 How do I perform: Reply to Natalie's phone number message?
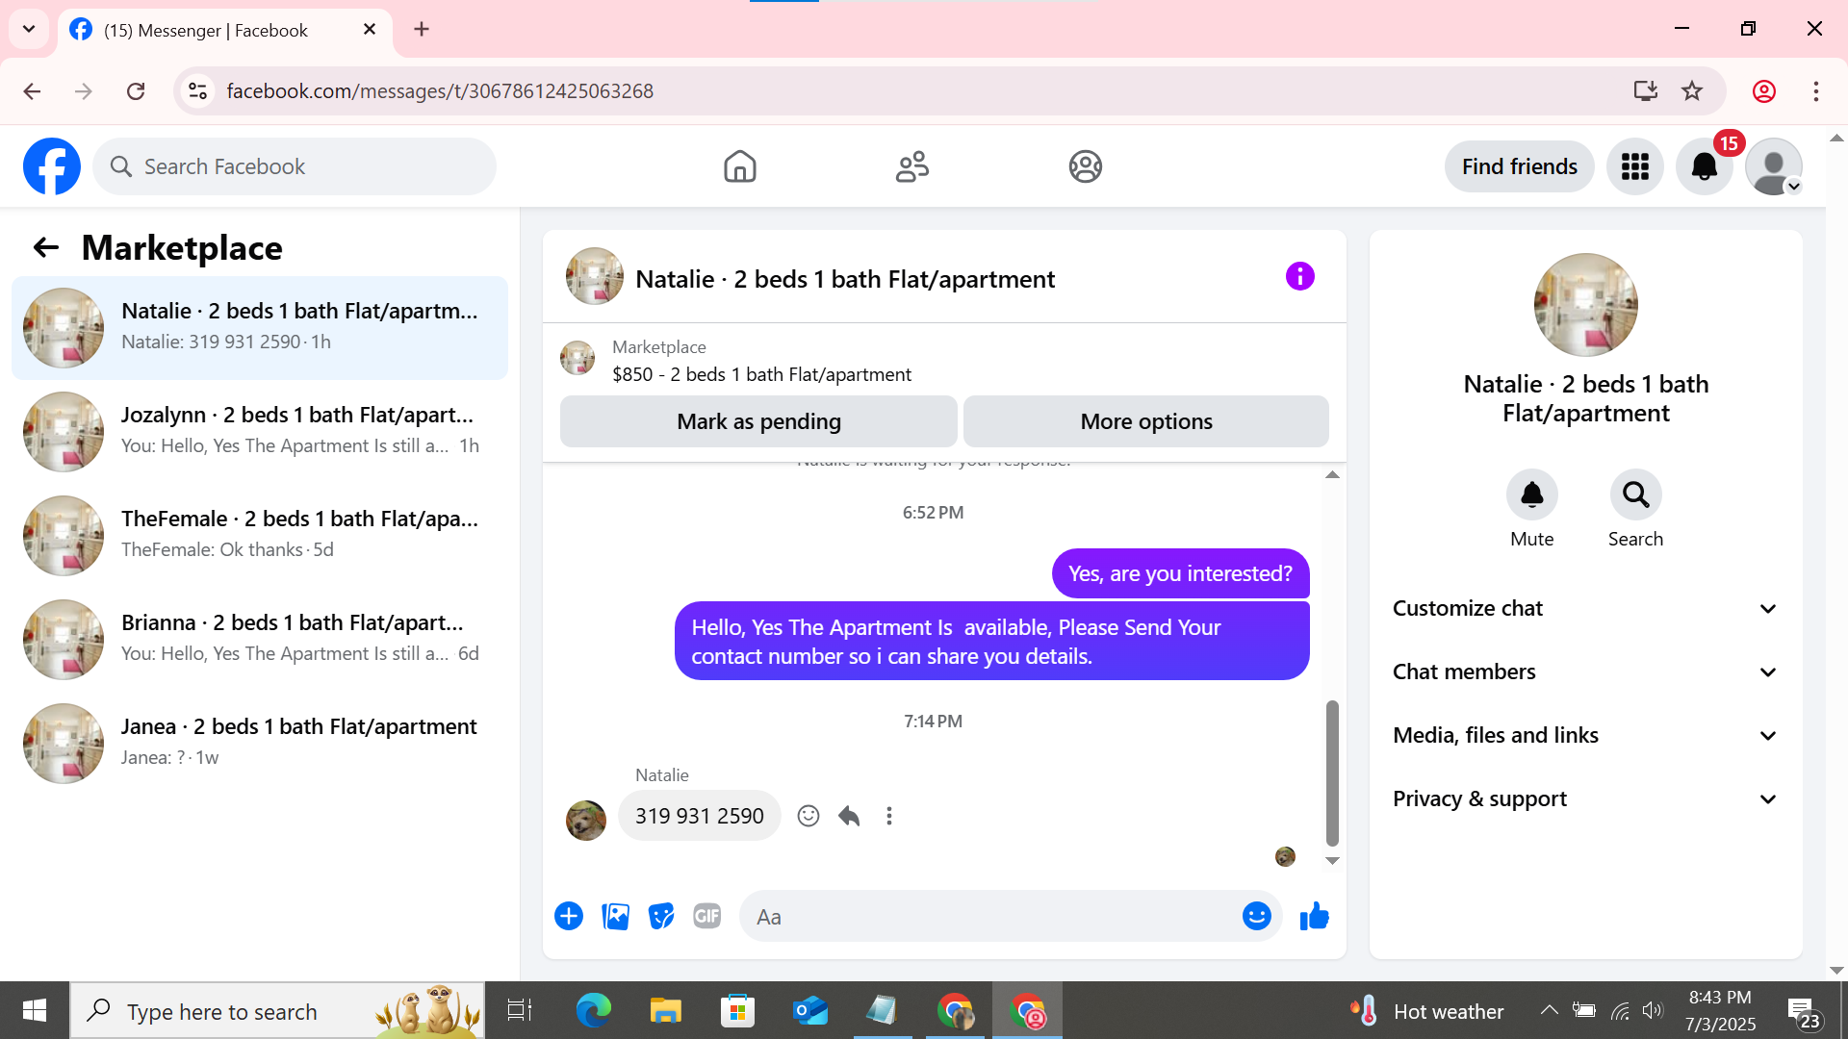[849, 817]
